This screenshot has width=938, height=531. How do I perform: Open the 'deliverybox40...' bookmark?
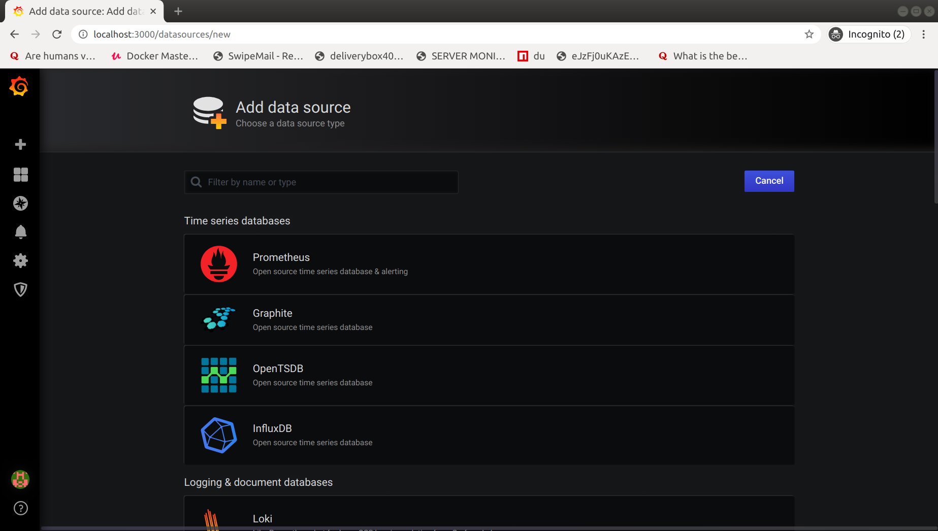tap(360, 56)
